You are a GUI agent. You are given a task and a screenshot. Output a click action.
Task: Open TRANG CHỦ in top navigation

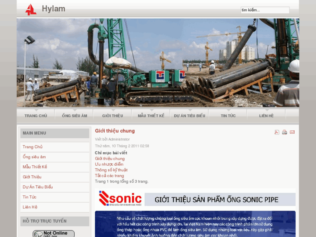(x=36, y=116)
